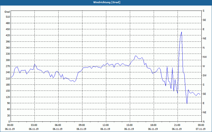Select the 120 y-axis tick label
Viewport: 212px width, 132px height.
8,97
